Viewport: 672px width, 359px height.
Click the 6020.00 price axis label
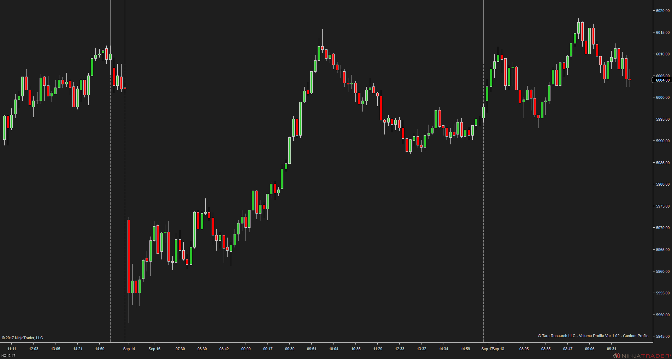(663, 11)
